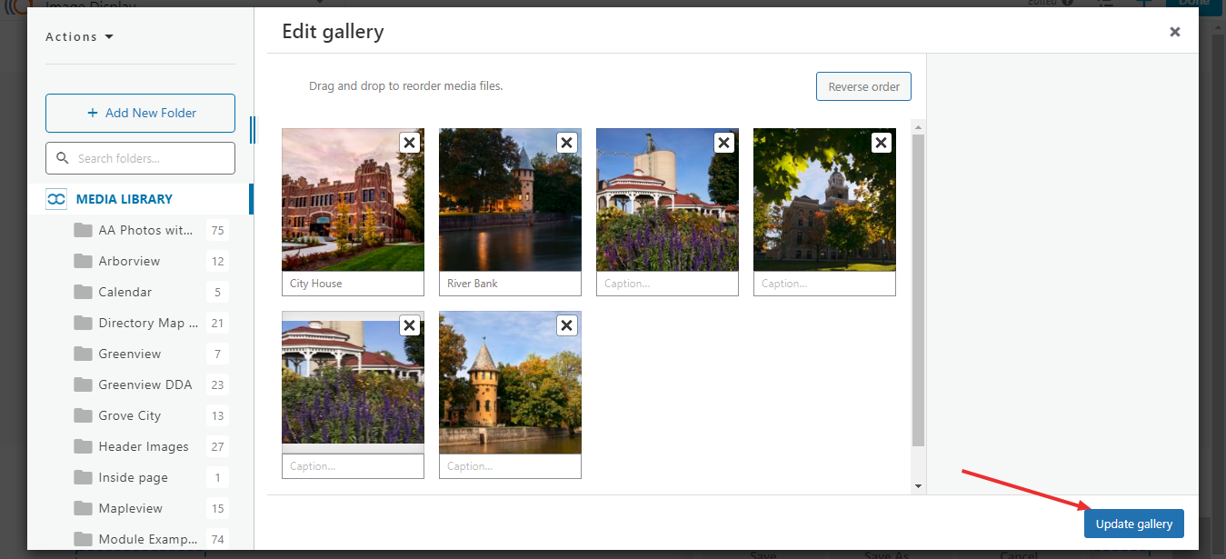Screen dimensions: 1226x559
Task: Click caption field under first-row gazebo image
Action: 667,284
